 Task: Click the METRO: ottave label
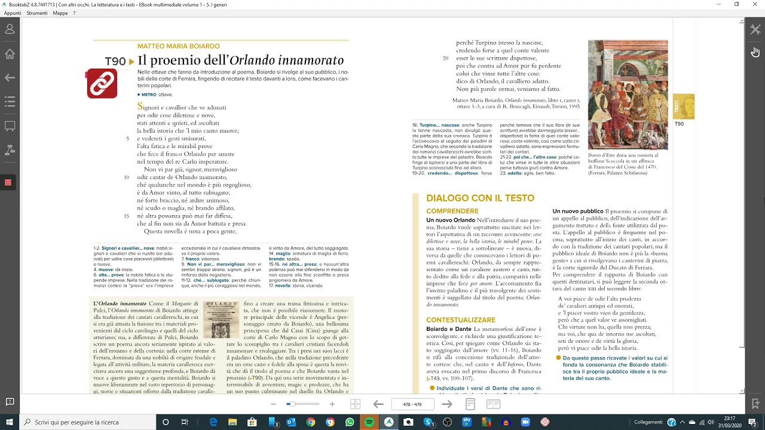(155, 94)
